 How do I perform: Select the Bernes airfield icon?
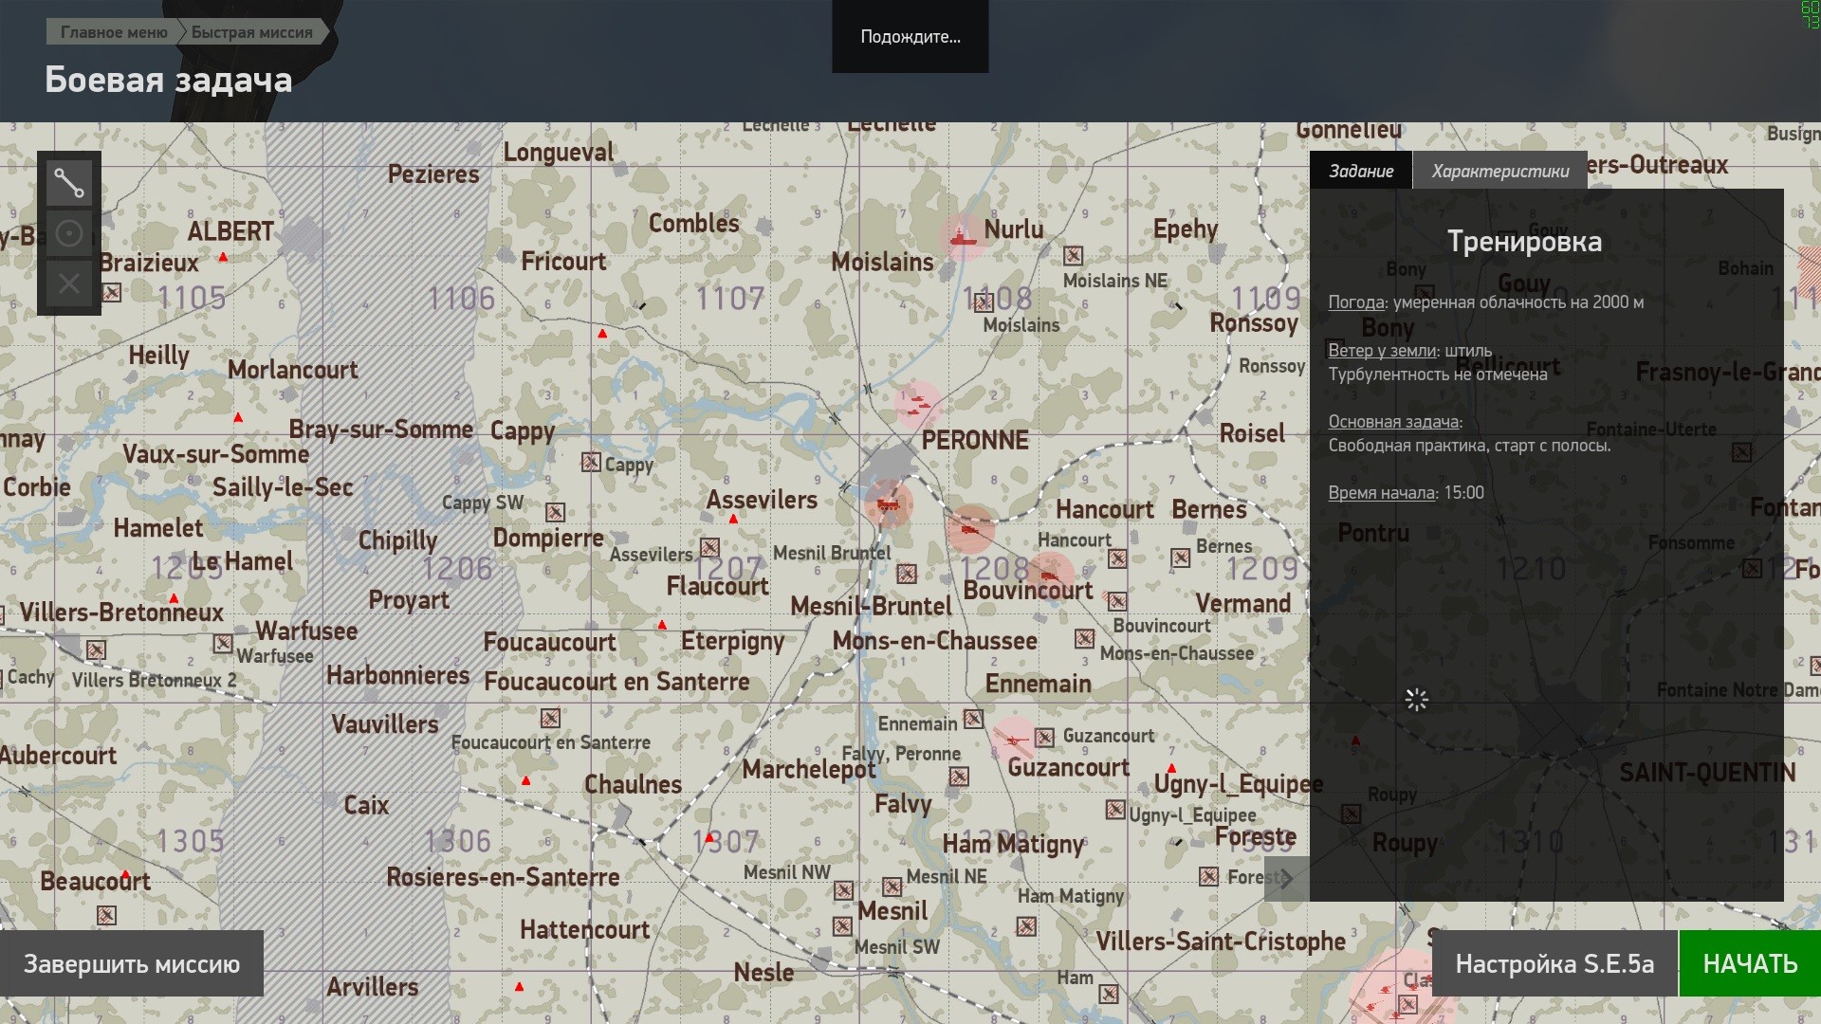pyautogui.click(x=1181, y=558)
